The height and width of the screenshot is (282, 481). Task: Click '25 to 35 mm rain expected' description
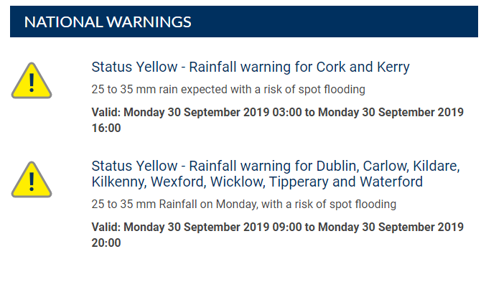coord(228,90)
